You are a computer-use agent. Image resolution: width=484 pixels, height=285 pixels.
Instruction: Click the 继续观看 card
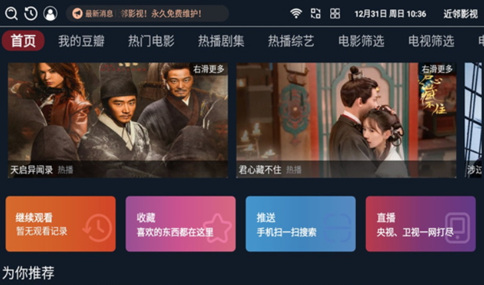point(60,224)
